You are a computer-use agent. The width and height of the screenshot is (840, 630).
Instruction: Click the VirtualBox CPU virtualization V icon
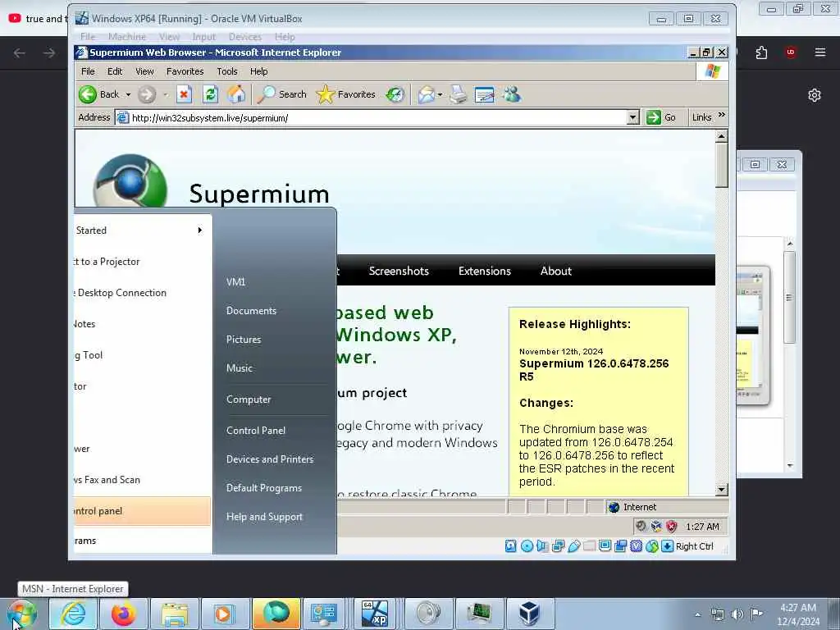(636, 546)
